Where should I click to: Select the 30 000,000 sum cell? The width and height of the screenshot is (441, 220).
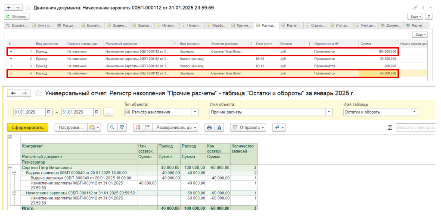[379, 59]
